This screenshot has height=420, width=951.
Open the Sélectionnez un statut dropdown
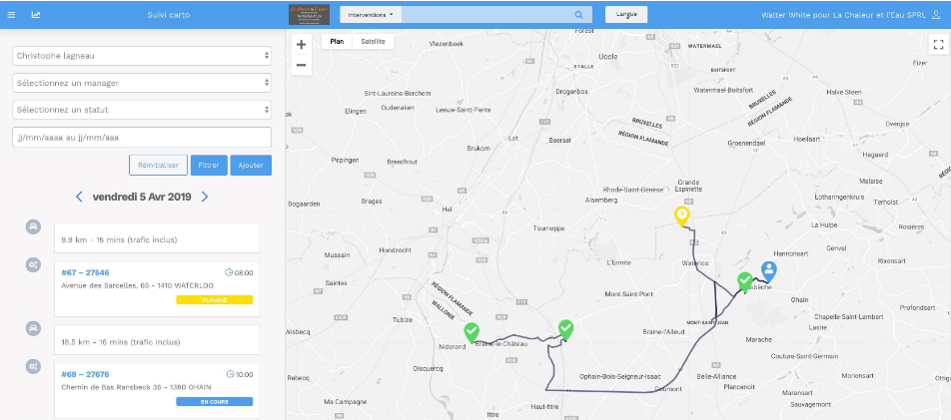tap(142, 110)
